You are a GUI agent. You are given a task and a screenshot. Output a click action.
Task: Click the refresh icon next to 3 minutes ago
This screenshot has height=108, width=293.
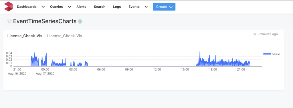tap(254, 34)
